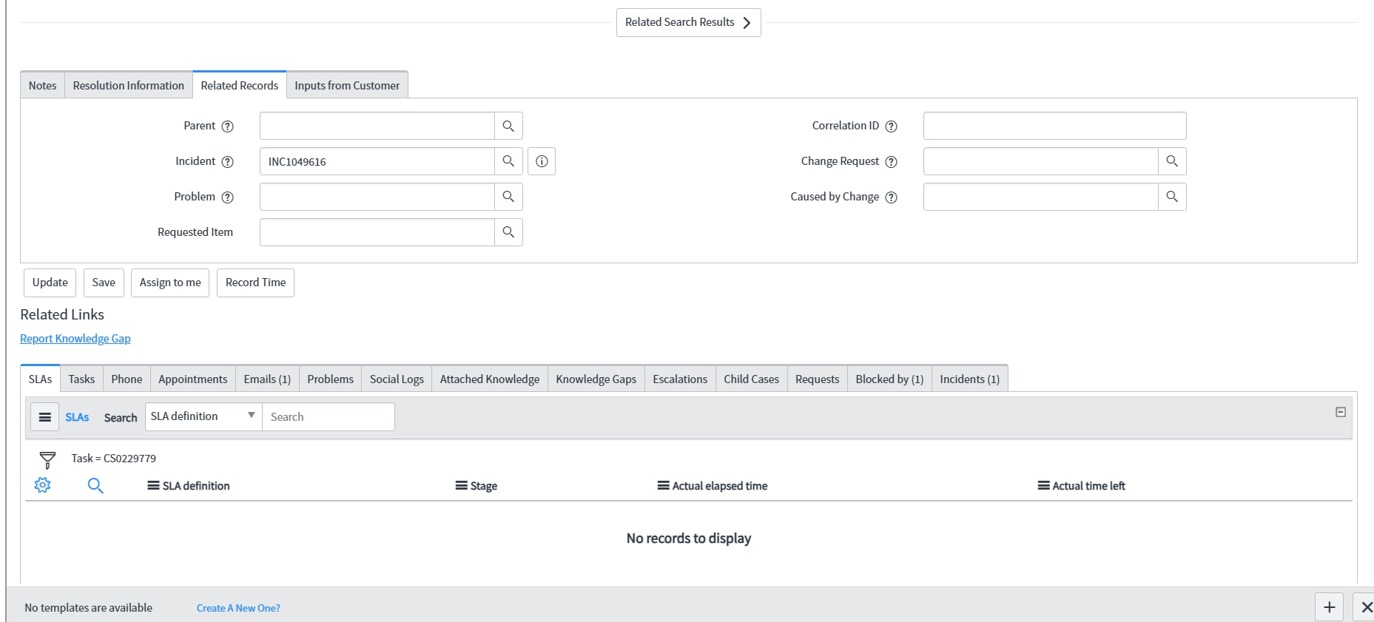Toggle the SLA list column search icon
Screen dimensions: 1374x622
[95, 485]
